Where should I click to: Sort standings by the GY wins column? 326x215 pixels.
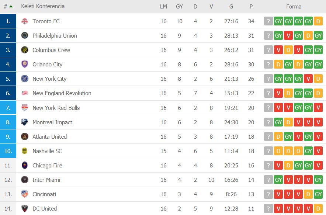(180, 7)
